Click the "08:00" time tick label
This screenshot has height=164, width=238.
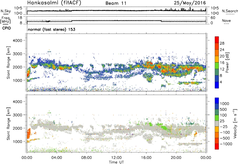coord(87,158)
